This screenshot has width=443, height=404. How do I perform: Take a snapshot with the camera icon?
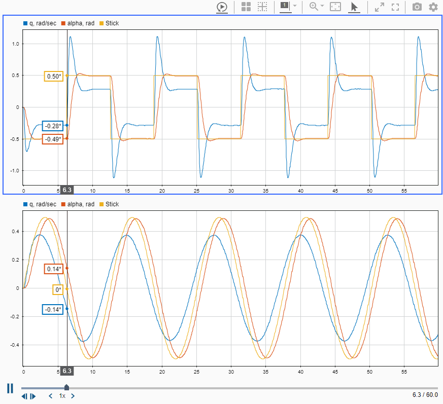[x=417, y=7]
